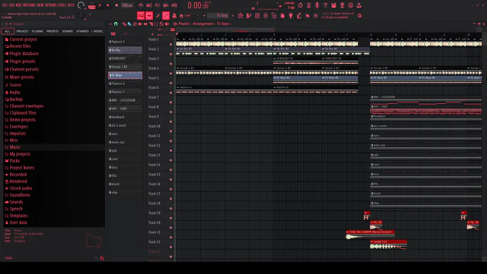487x274 pixels.
Task: Select the Slip tool in playlist
Action: click(146, 24)
